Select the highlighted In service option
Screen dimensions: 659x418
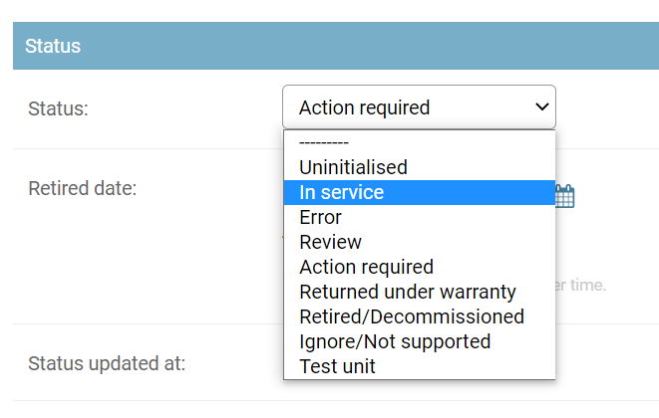point(341,192)
